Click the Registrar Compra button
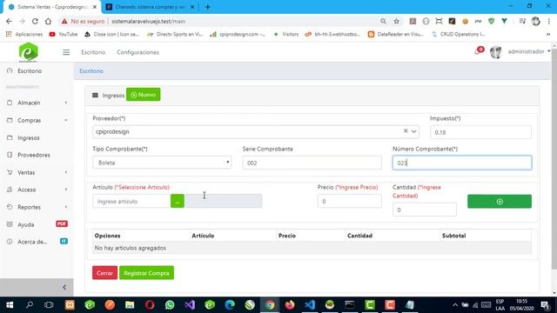This screenshot has height=313, width=557. pyautogui.click(x=146, y=273)
